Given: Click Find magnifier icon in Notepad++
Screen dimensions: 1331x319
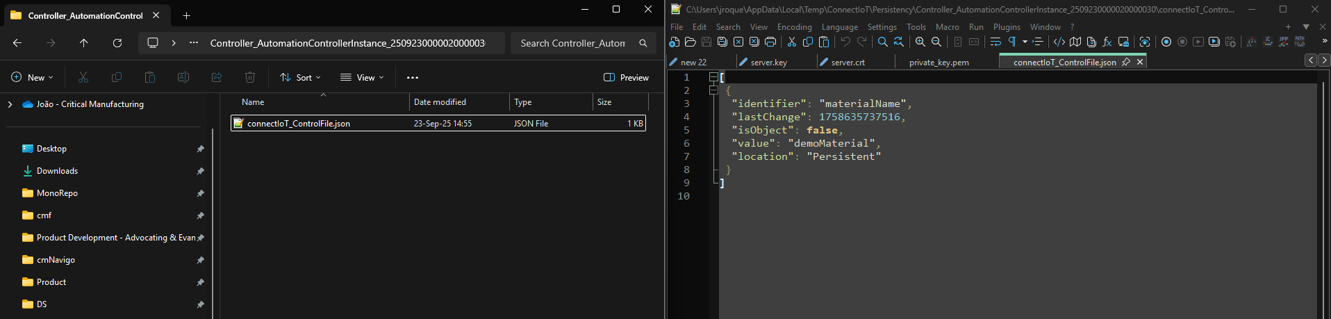Looking at the screenshot, I should coord(882,42).
